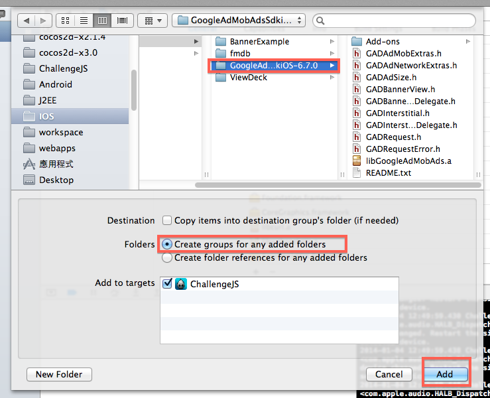Select GADAdNetworkExtras.h header file

(x=411, y=66)
